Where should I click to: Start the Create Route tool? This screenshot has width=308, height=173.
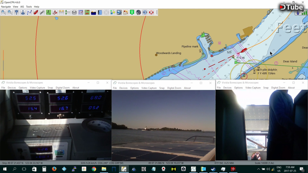coord(29,12)
